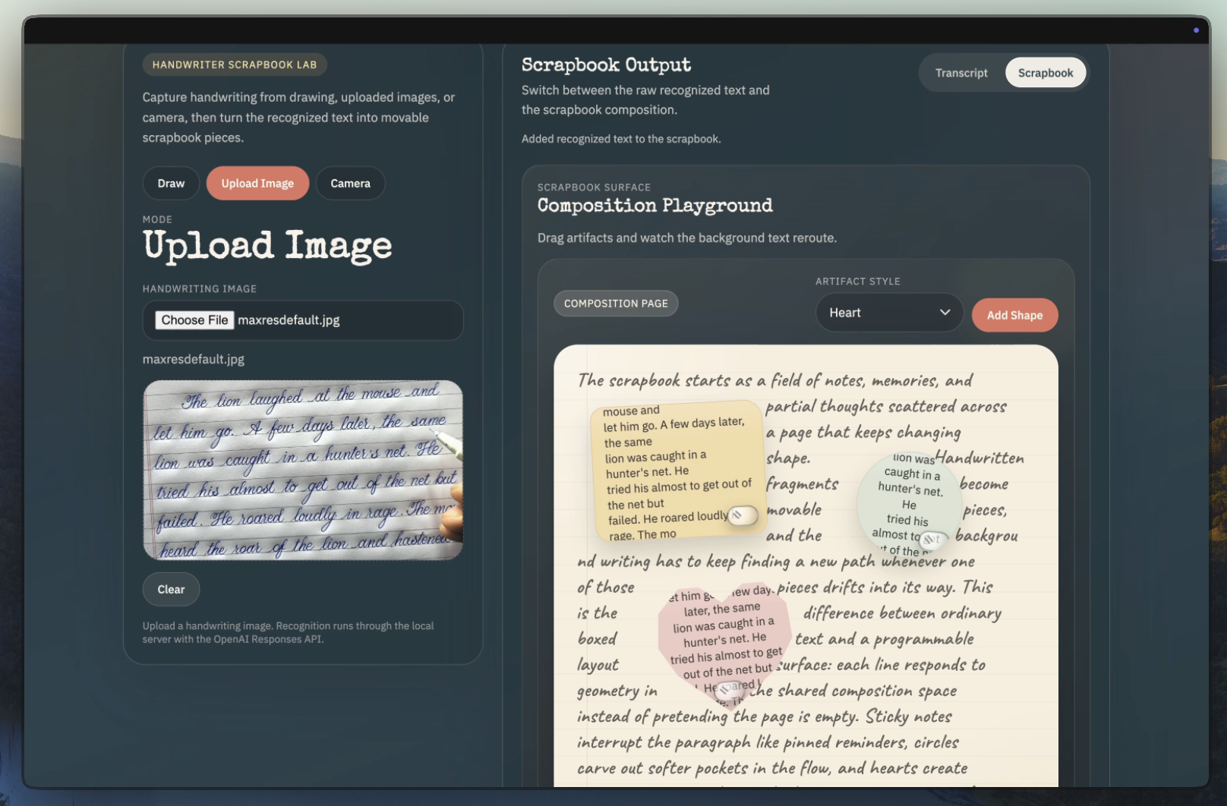Click the COMPOSITION PAGE chip

pyautogui.click(x=616, y=303)
